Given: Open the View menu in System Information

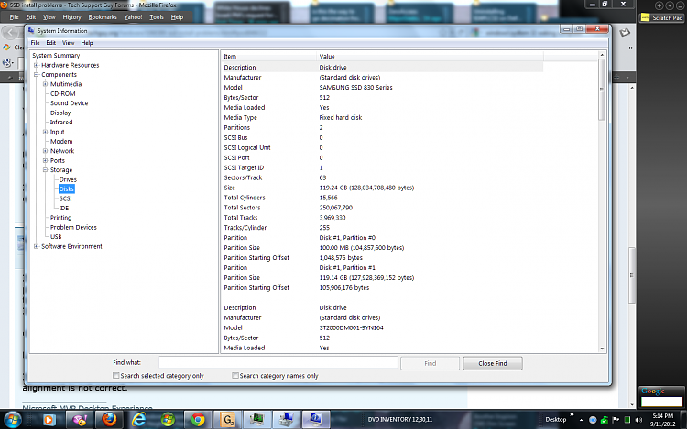Looking at the screenshot, I should [68, 43].
